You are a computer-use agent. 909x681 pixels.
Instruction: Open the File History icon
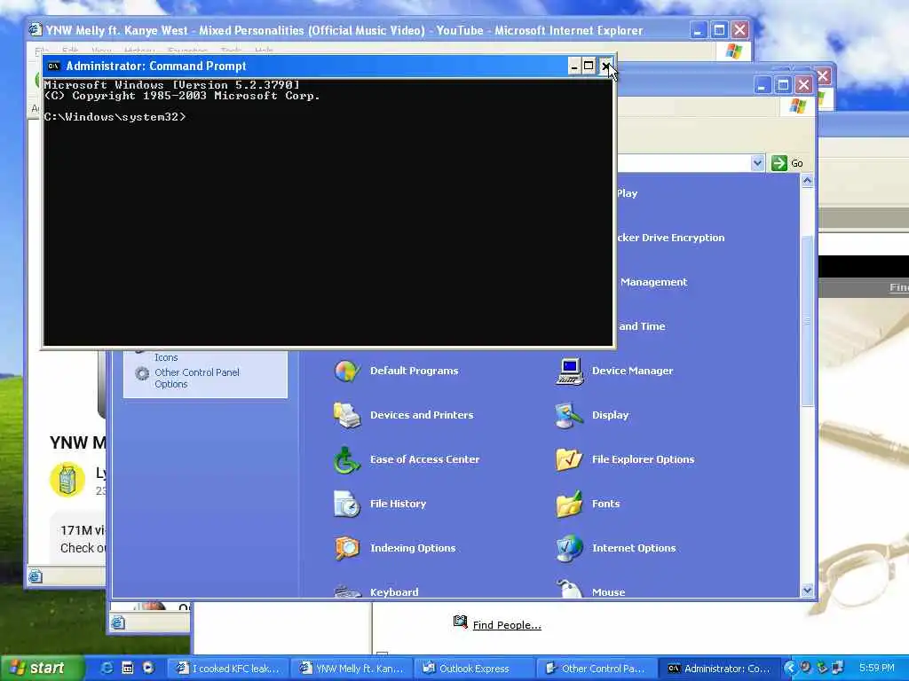347,504
